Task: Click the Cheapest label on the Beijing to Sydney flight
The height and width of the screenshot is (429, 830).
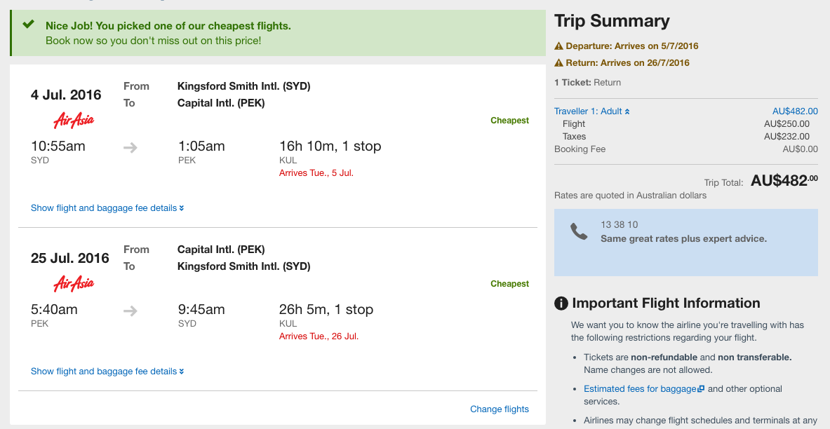Action: click(509, 284)
